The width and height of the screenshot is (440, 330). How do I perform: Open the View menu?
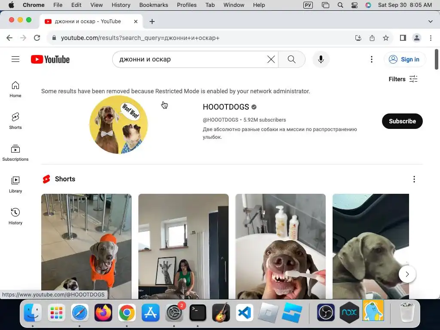pyautogui.click(x=97, y=5)
